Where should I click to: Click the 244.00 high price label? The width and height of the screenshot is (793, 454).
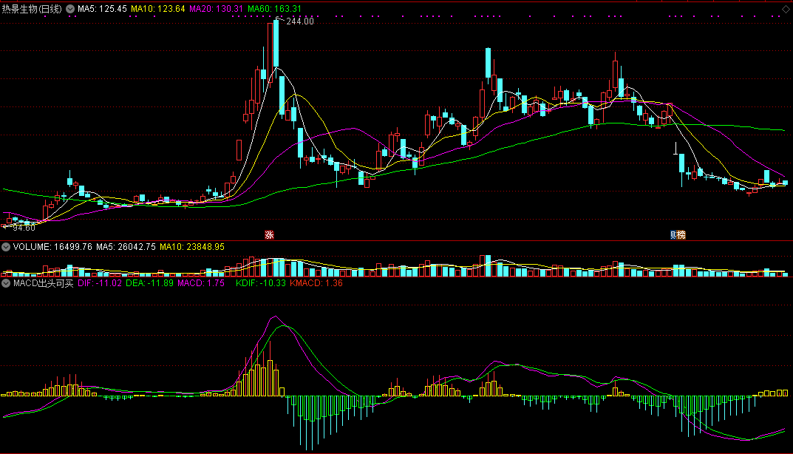(300, 21)
